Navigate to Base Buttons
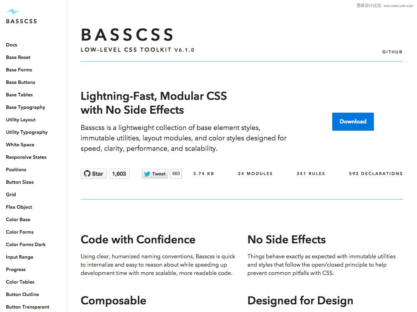 click(x=21, y=82)
